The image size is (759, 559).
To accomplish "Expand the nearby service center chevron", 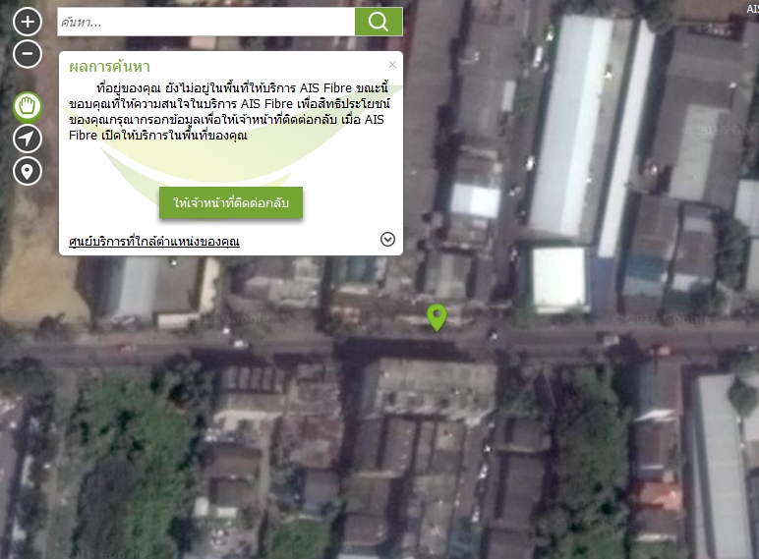I will 387,239.
